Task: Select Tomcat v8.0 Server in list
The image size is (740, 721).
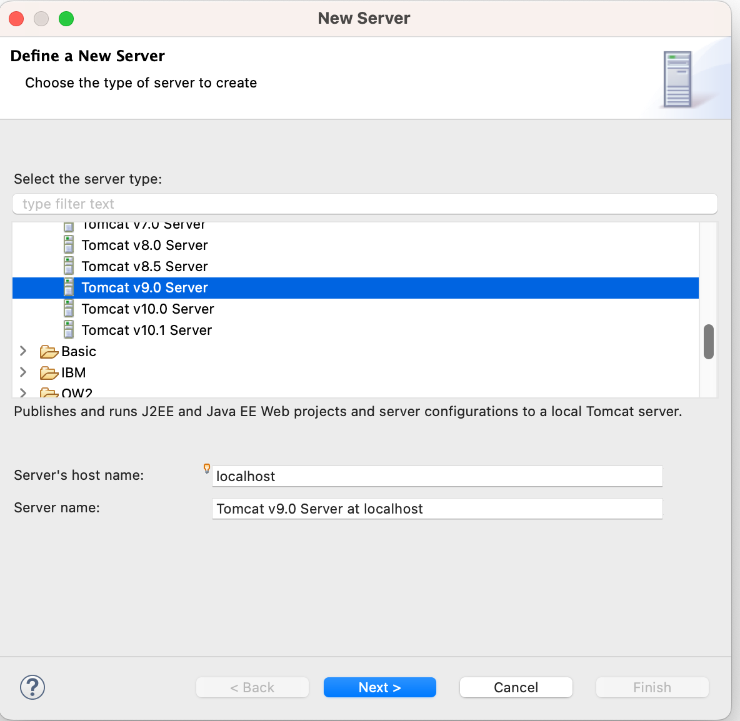Action: tap(144, 245)
